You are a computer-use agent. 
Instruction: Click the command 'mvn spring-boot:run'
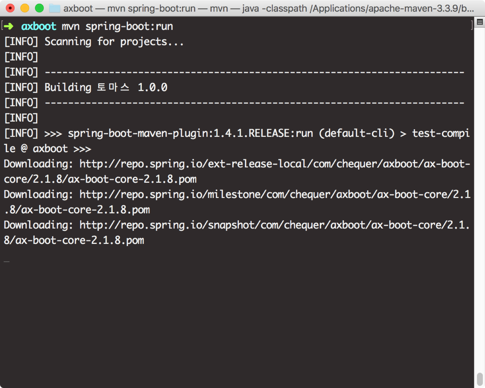click(x=118, y=26)
